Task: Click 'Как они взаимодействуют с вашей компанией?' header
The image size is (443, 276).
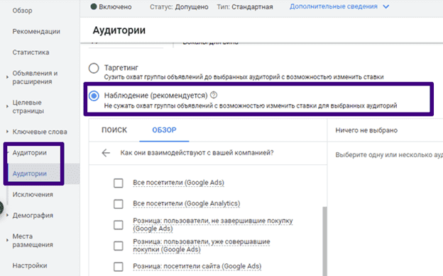Action: (197, 153)
